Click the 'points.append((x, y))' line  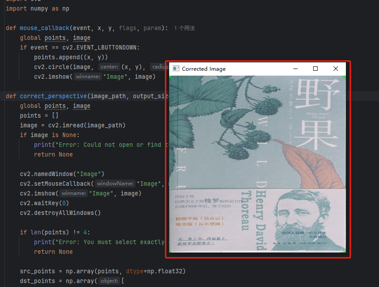click(71, 57)
